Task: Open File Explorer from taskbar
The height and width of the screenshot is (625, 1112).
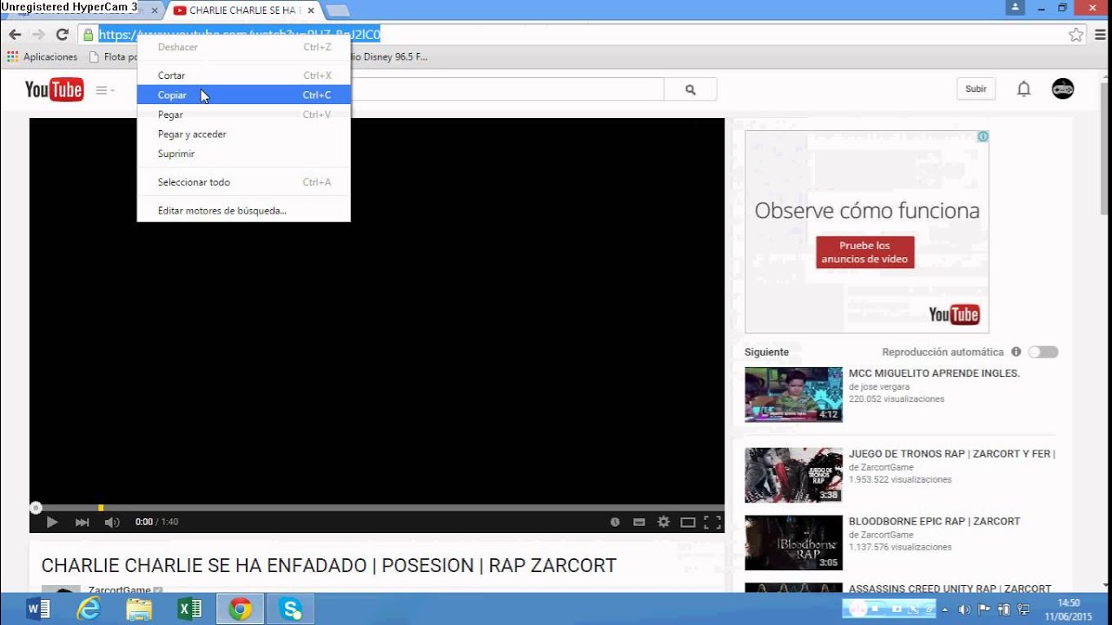Action: (139, 609)
